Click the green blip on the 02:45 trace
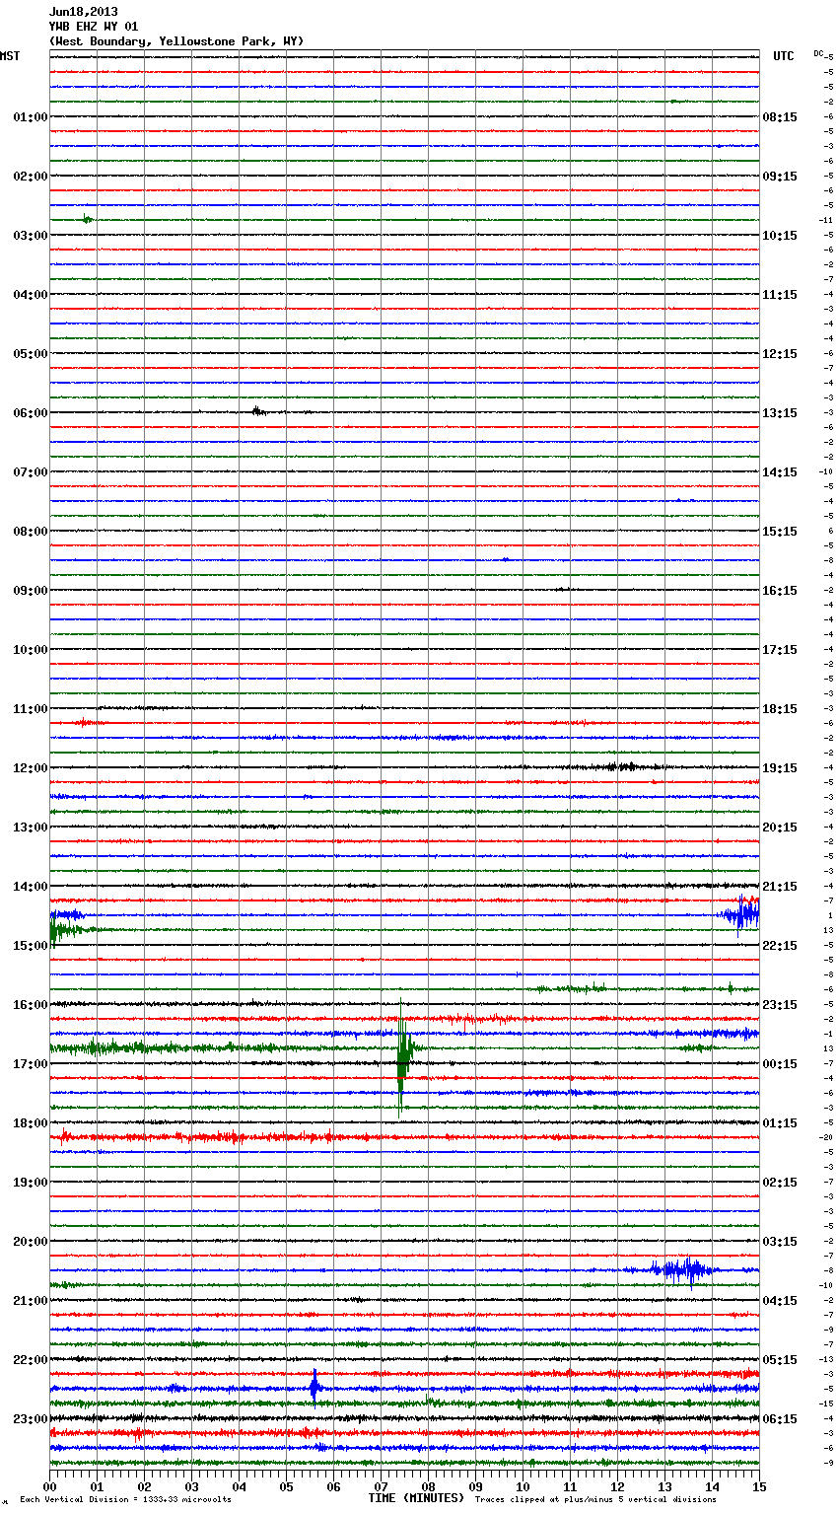838x1513 pixels. pos(87,219)
